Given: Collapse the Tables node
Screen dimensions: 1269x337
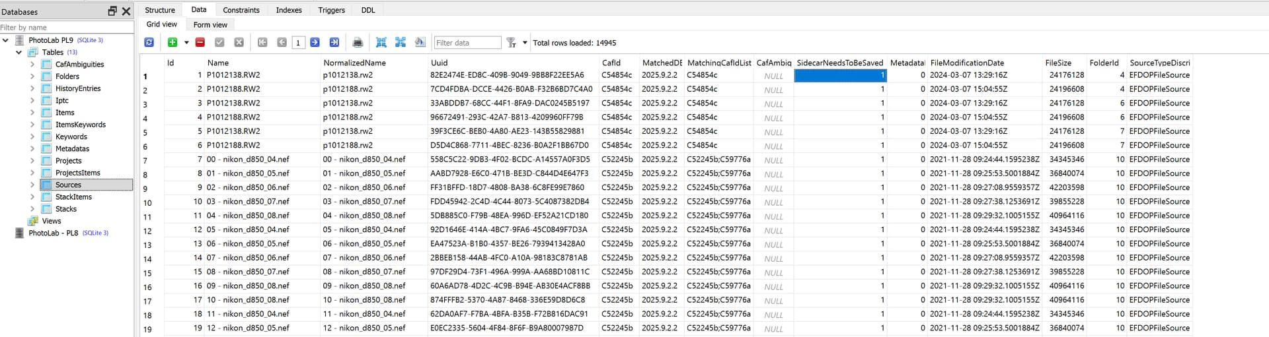Looking at the screenshot, I should click(19, 52).
